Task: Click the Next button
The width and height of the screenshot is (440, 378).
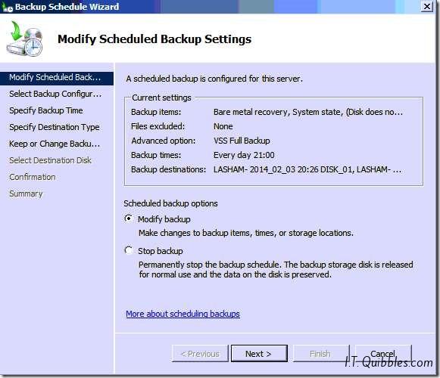Action: point(259,354)
